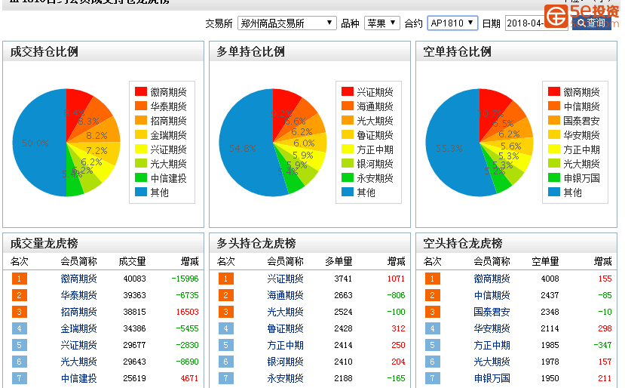The width and height of the screenshot is (625, 388).
Task: Open 中信建投 member link
Action: [x=78, y=378]
